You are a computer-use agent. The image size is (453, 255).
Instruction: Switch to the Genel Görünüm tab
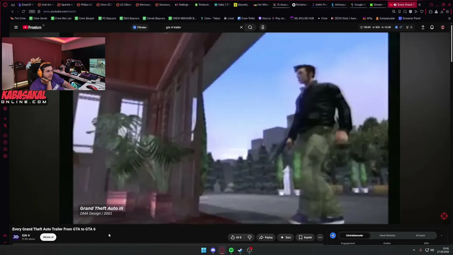click(x=388, y=236)
